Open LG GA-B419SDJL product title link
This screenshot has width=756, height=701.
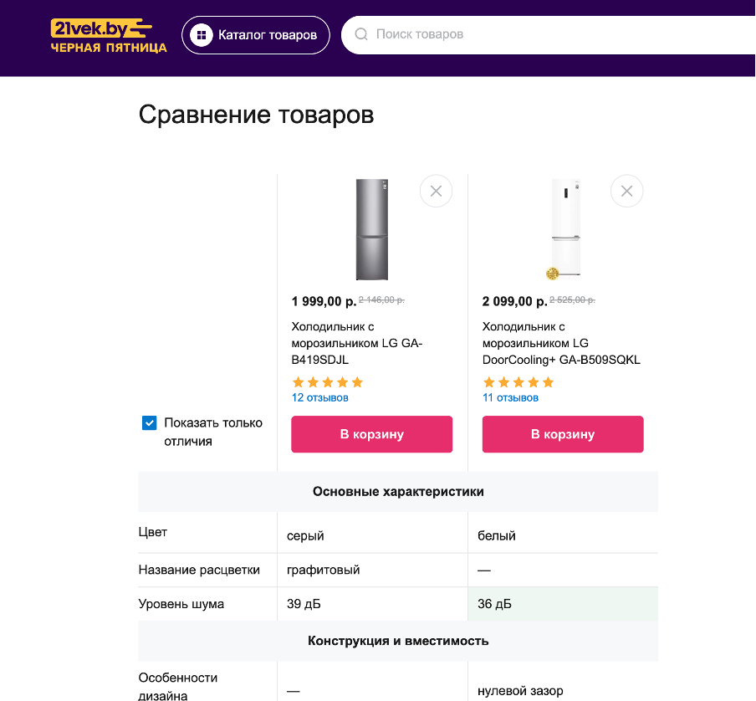357,343
